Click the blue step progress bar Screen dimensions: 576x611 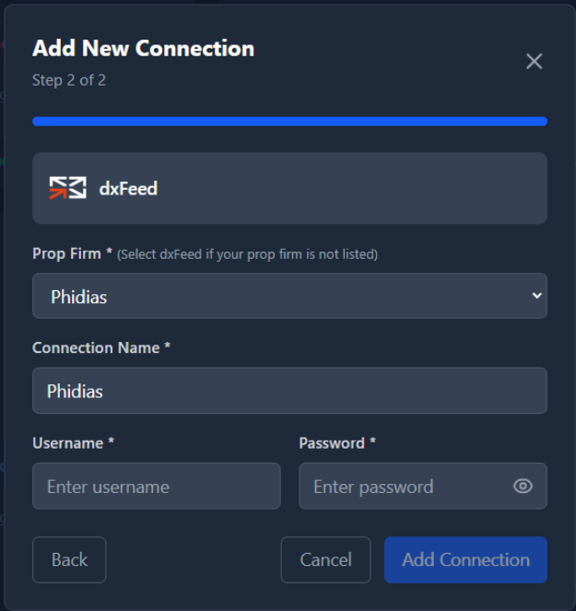289,122
